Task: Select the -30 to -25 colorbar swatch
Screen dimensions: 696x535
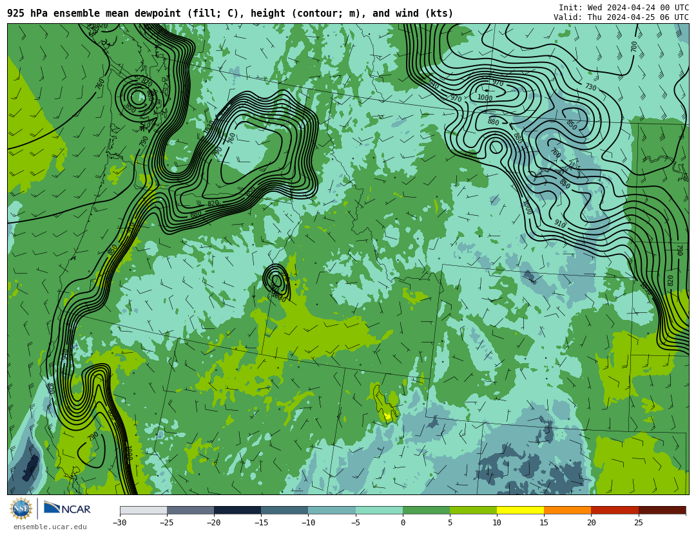Action: coord(143,511)
